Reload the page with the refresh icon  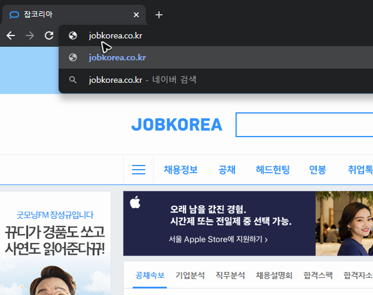tap(49, 35)
